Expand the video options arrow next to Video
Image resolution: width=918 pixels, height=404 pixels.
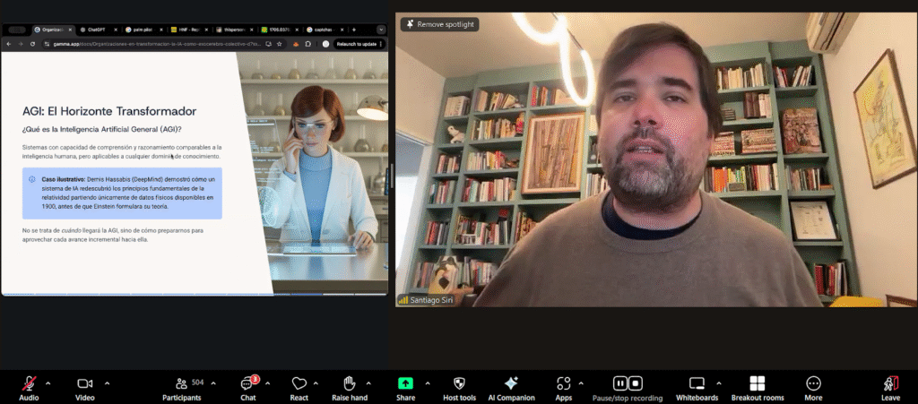pyautogui.click(x=107, y=383)
